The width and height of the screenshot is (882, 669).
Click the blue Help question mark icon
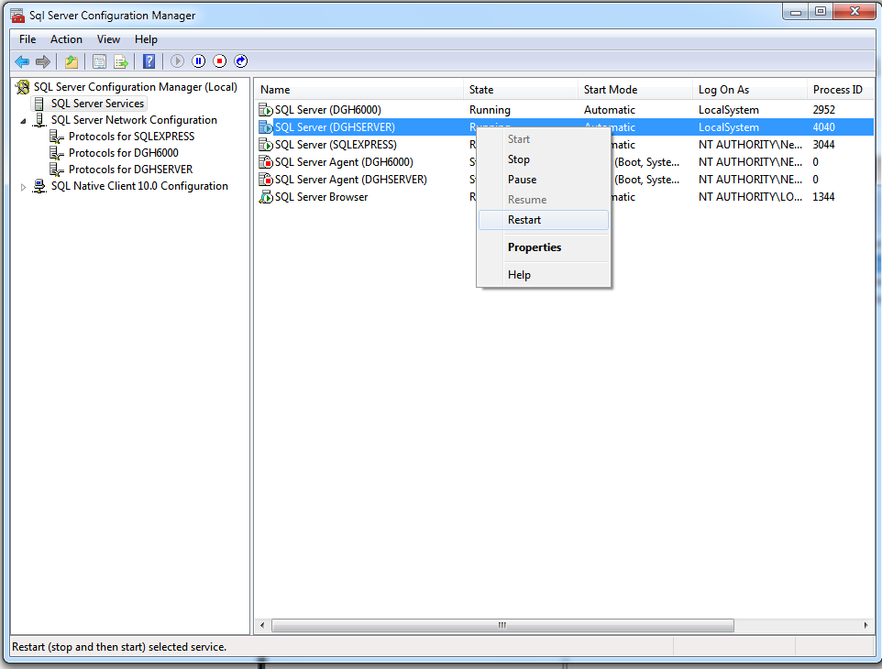pos(149,61)
